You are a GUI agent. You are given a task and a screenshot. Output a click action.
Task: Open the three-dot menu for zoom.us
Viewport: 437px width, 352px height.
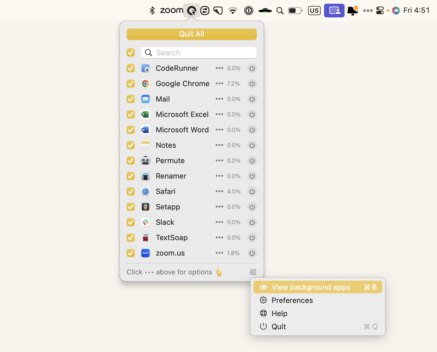point(219,253)
